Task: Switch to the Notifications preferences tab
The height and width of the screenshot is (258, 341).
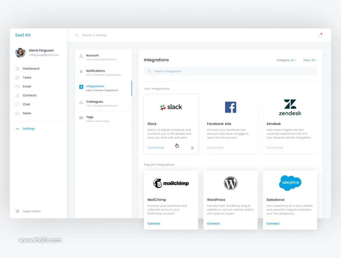Action: [104, 73]
